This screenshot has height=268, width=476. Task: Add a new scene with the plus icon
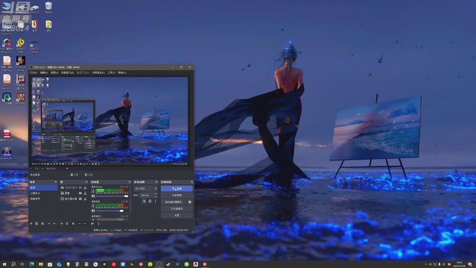(32, 224)
